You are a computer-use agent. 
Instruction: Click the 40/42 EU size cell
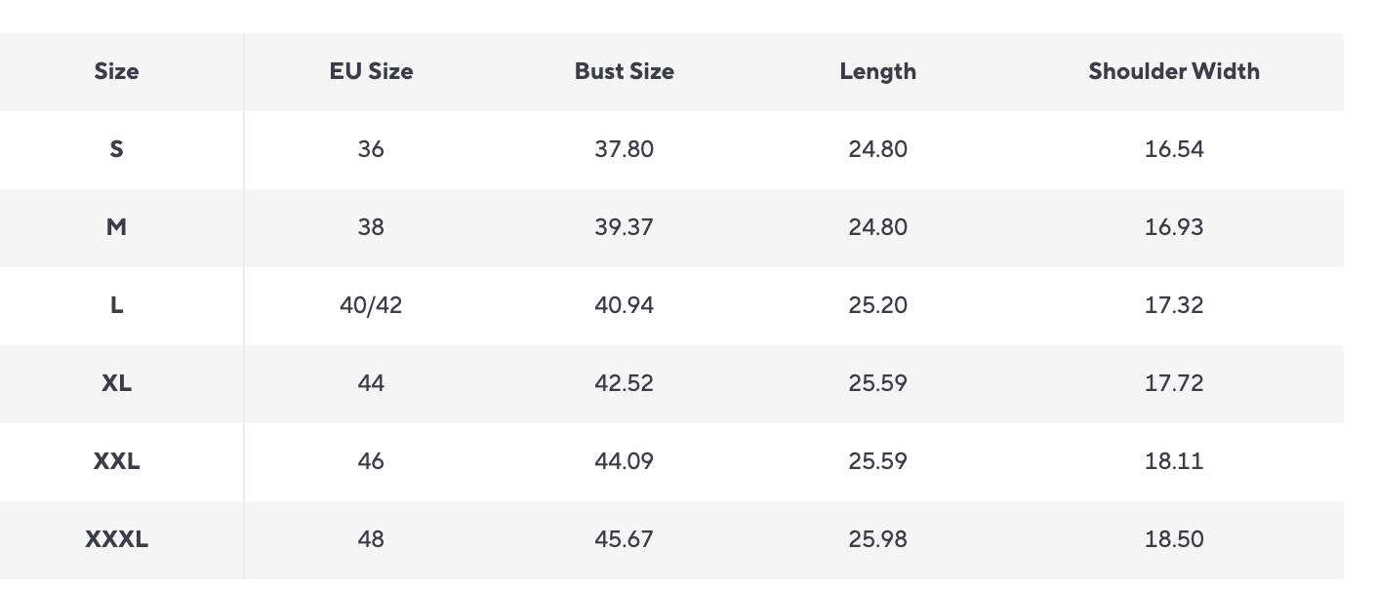(371, 305)
